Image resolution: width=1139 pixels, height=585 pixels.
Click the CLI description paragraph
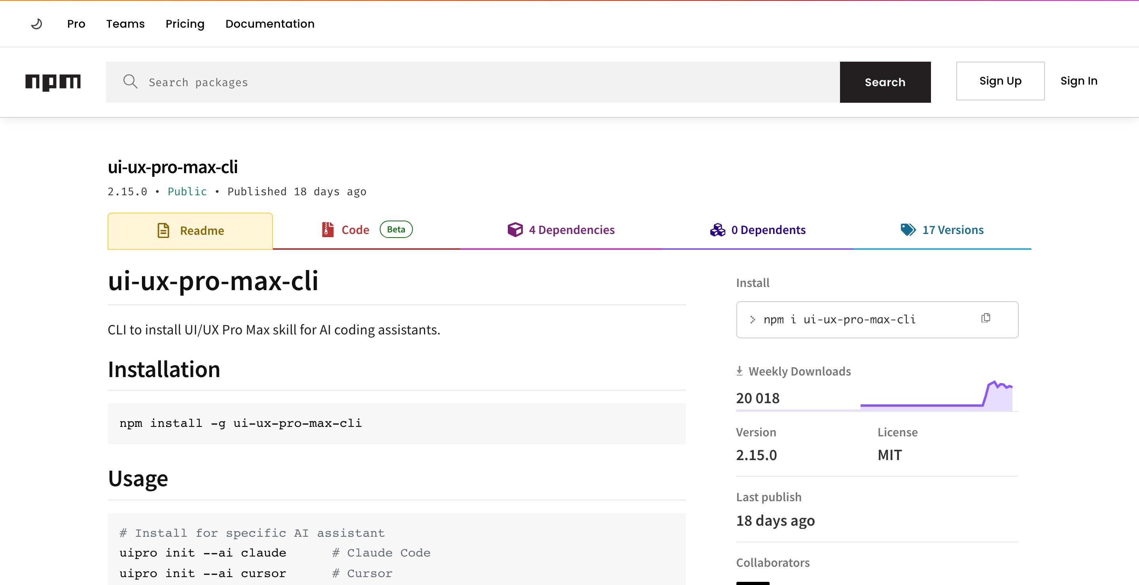click(274, 330)
